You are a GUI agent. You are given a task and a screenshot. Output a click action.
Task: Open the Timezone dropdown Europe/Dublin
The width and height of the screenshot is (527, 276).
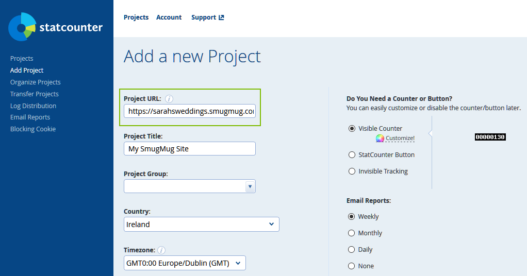(185, 263)
